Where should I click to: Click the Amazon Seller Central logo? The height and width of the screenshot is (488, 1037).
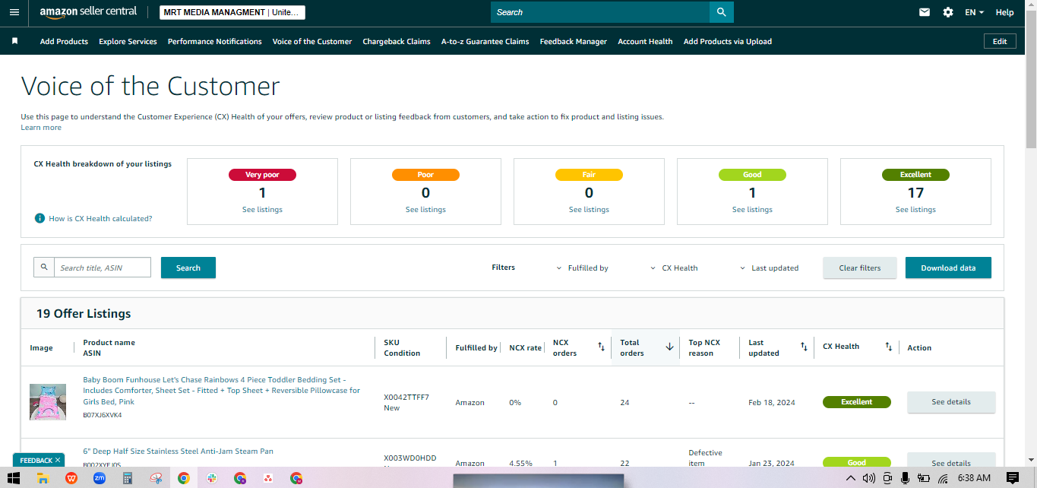pyautogui.click(x=88, y=12)
